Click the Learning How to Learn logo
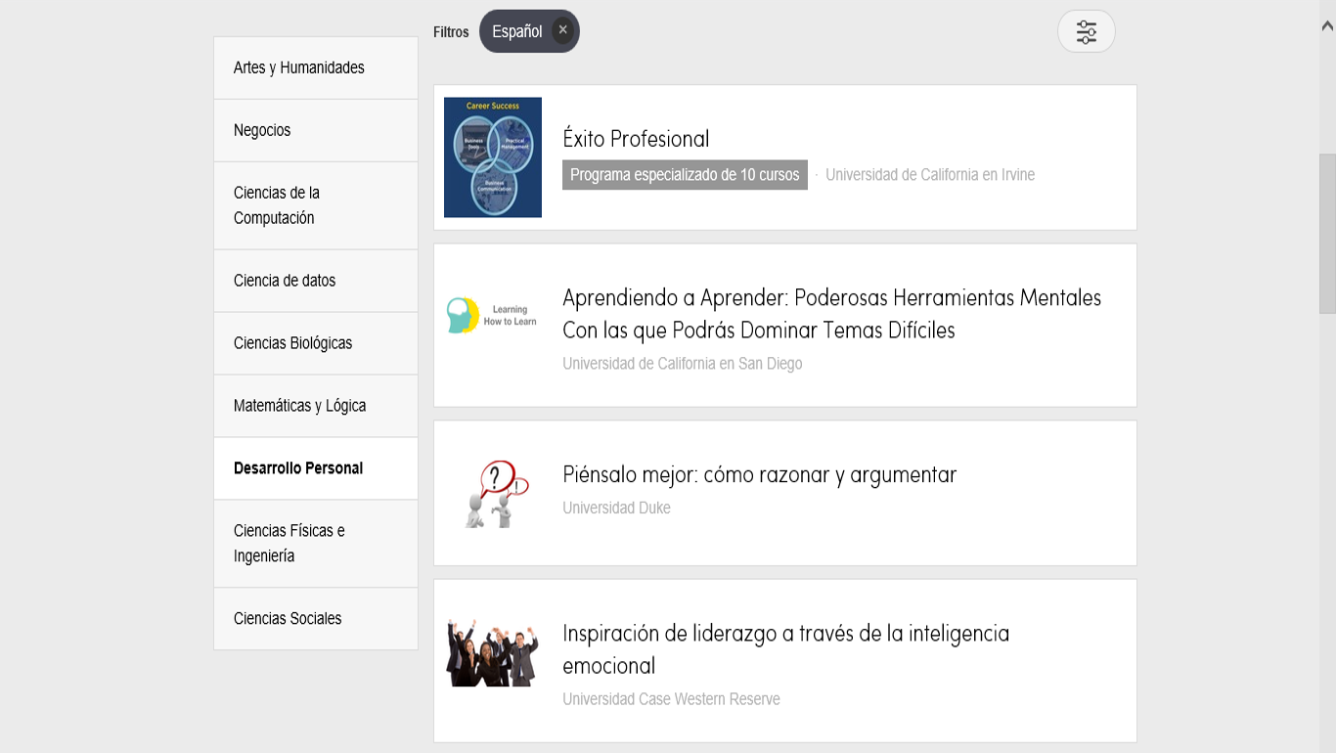The height and width of the screenshot is (753, 1336). point(492,315)
